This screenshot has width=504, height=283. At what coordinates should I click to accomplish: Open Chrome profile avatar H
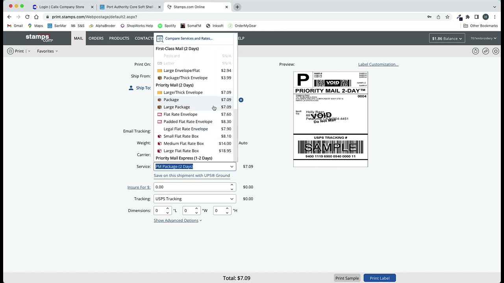pyautogui.click(x=485, y=17)
